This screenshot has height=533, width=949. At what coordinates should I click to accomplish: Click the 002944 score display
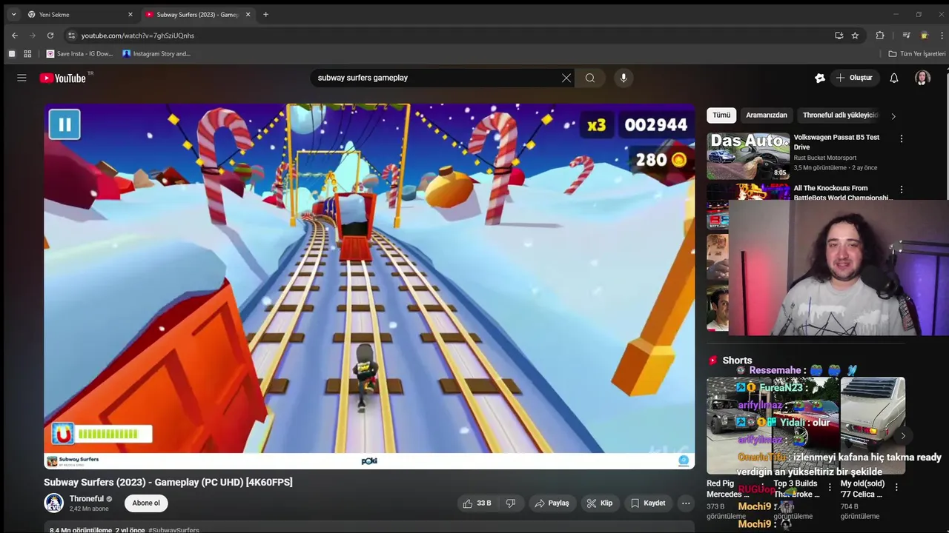point(655,125)
